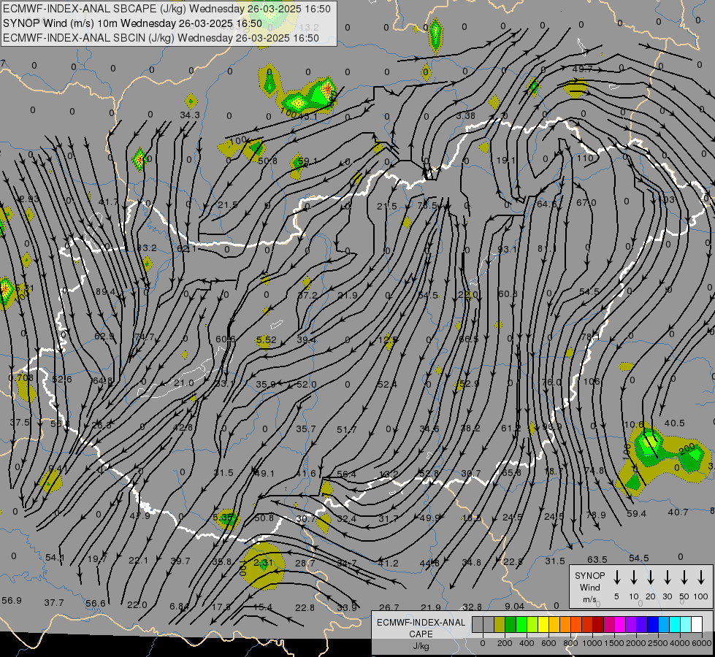Image resolution: width=715 pixels, height=657 pixels.
Task: Click the map value 89.4
Action: [x=105, y=292]
